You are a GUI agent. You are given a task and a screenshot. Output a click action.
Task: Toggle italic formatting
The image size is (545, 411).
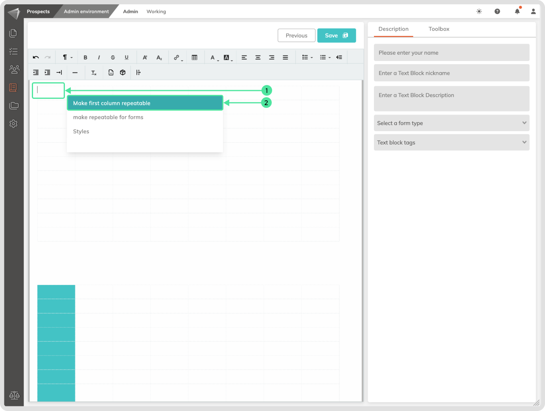click(x=99, y=57)
